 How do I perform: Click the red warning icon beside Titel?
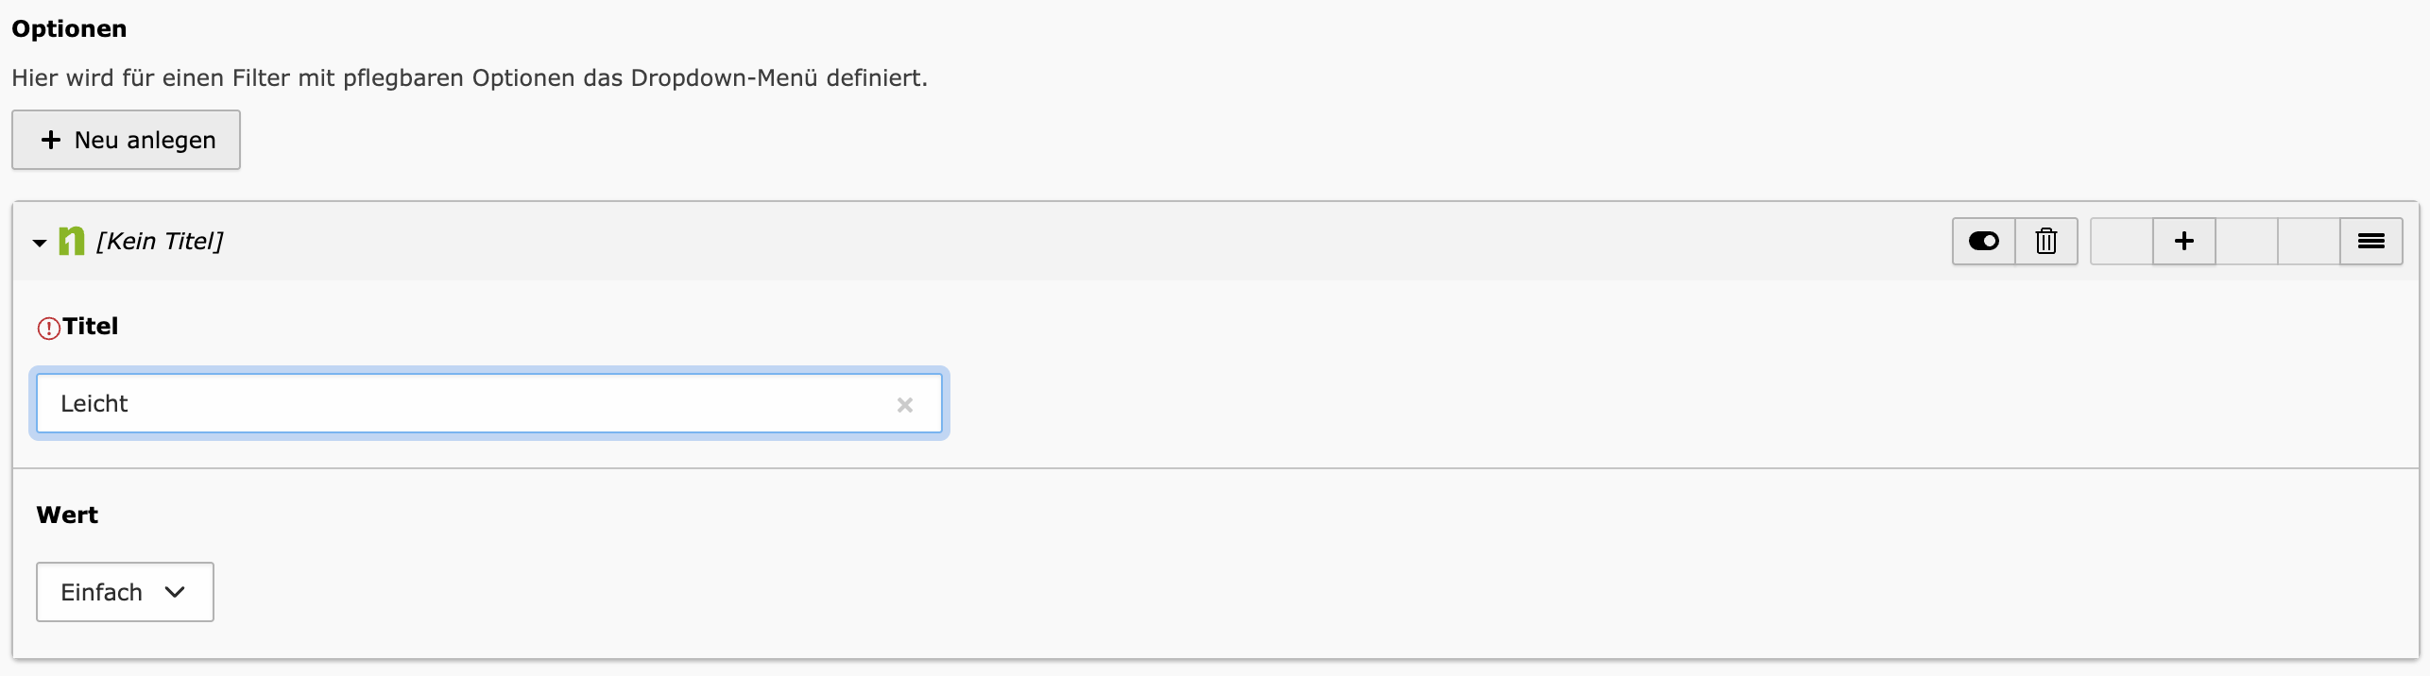48,328
